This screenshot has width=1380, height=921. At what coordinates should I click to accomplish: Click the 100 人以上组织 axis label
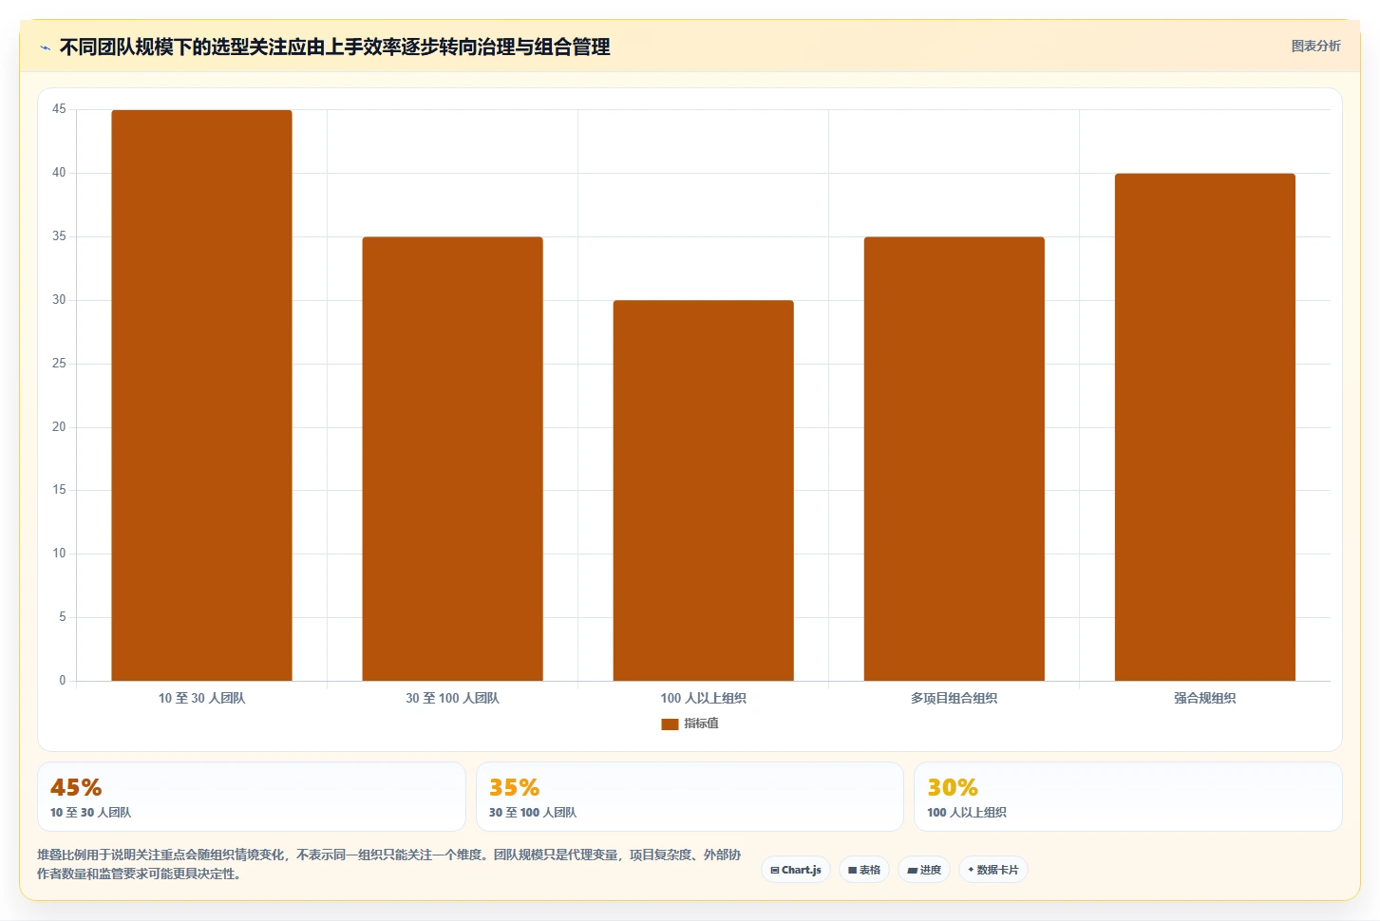click(x=703, y=698)
